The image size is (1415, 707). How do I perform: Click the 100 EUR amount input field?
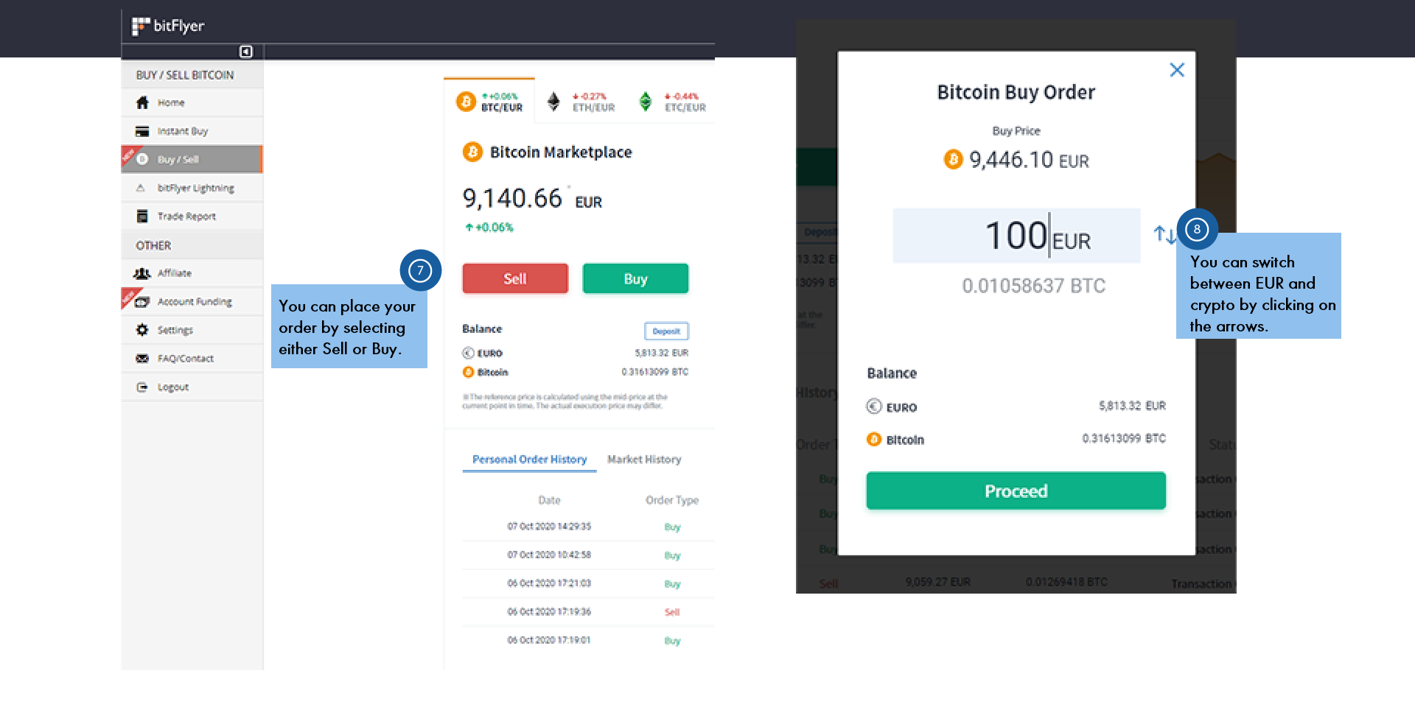point(1016,236)
